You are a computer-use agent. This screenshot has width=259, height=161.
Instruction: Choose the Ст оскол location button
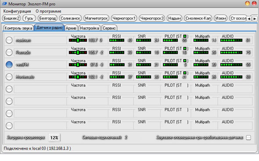click(238, 18)
